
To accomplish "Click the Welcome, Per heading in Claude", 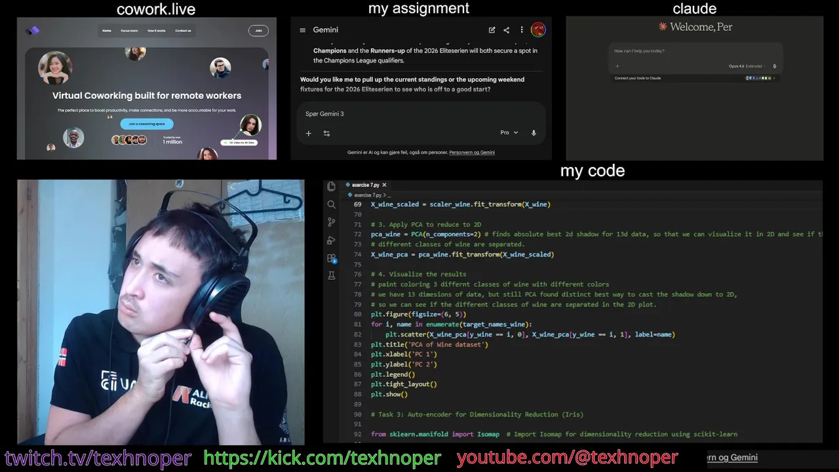I will (701, 27).
